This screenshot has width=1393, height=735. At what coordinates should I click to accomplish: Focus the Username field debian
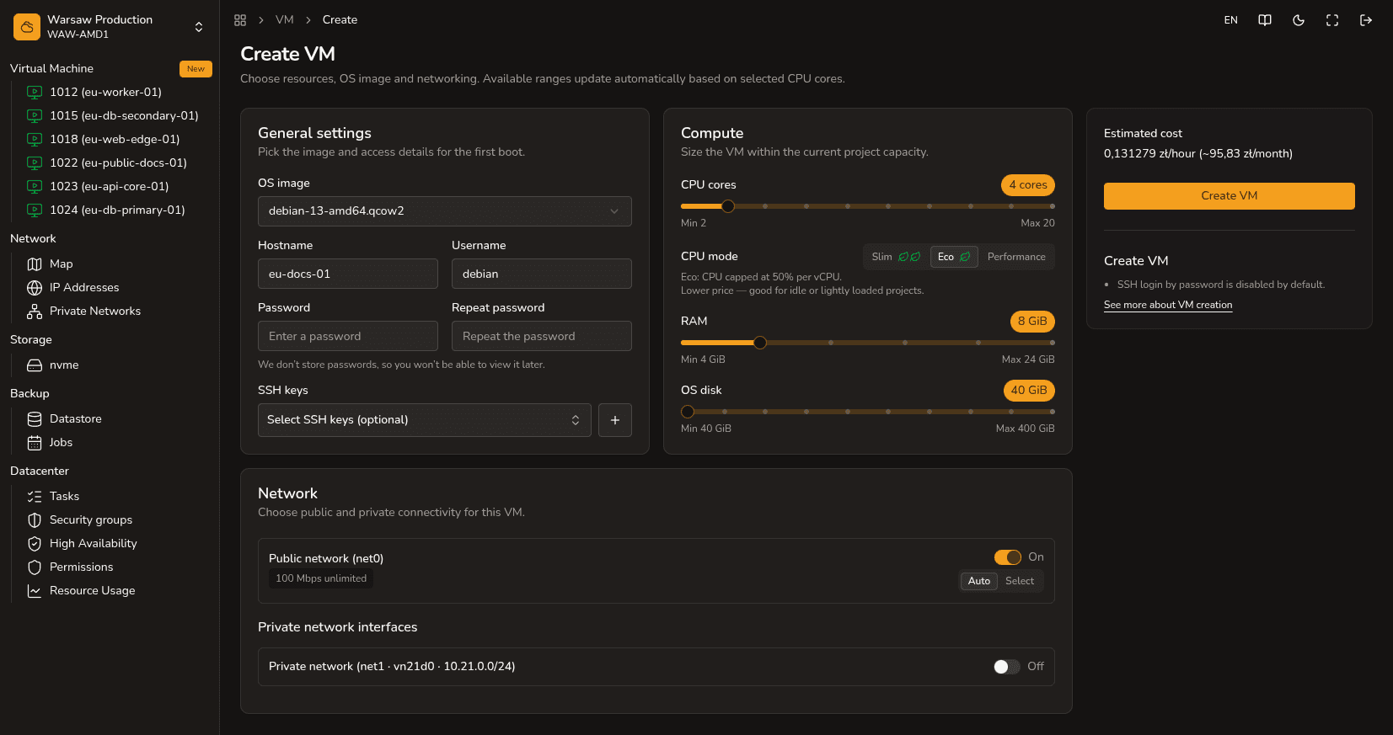click(542, 274)
